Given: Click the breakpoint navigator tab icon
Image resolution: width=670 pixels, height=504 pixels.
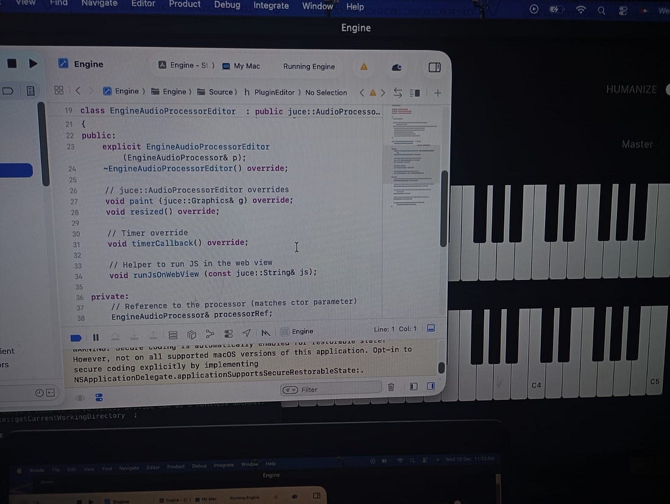Looking at the screenshot, I should (8, 91).
